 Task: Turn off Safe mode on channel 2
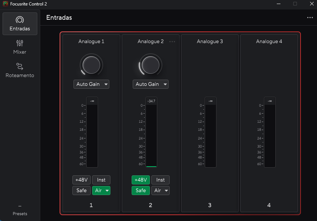141,190
